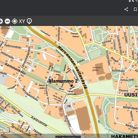Center map on current location crosshair
This screenshot has width=138, height=138.
point(15,21)
